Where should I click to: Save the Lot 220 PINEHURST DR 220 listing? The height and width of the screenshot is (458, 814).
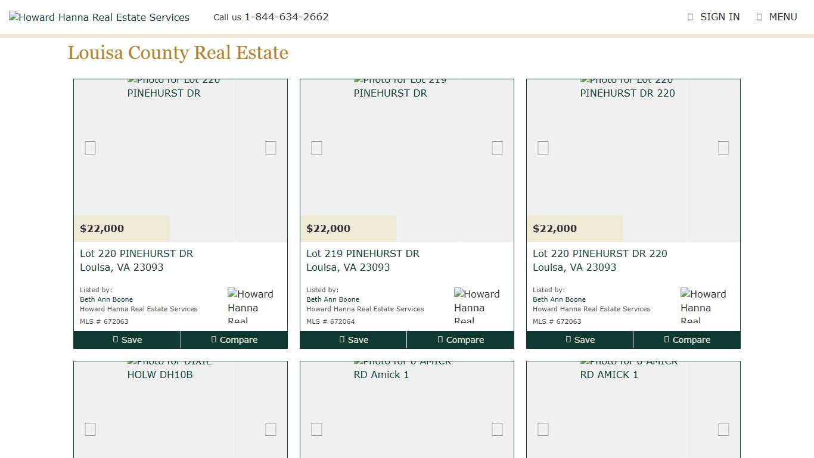[x=580, y=340]
